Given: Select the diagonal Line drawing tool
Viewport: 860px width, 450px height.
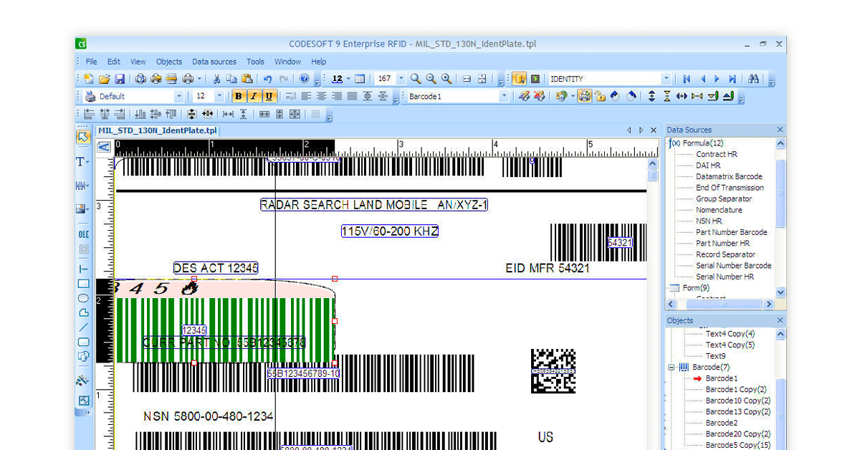Looking at the screenshot, I should coord(83,327).
